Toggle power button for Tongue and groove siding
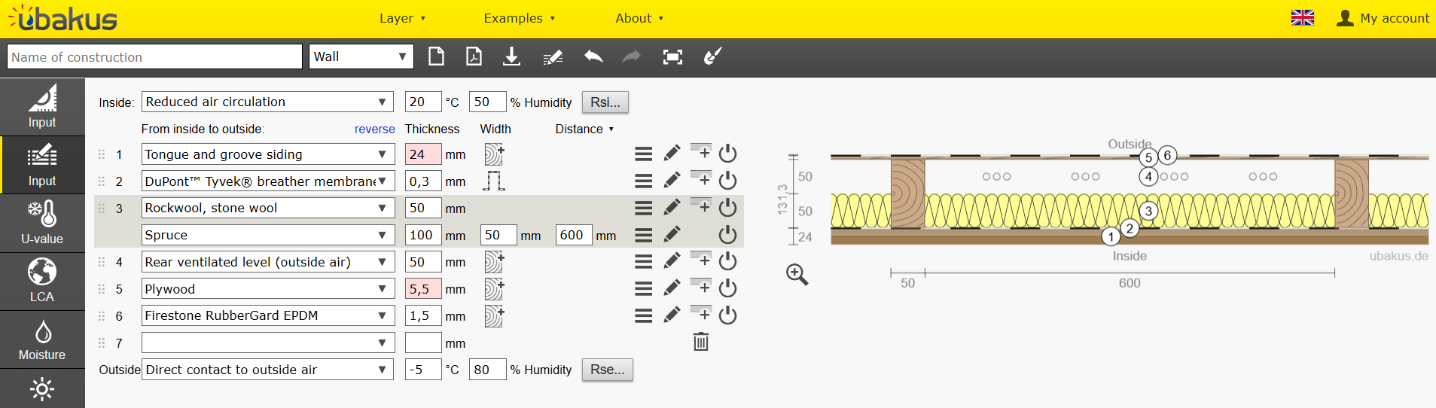The image size is (1436, 408). coord(727,154)
